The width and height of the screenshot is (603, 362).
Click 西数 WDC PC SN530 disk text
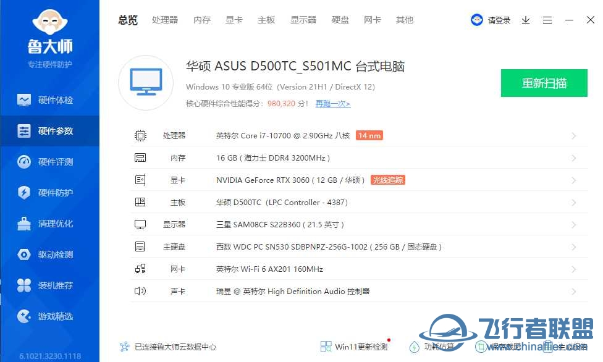(329, 247)
